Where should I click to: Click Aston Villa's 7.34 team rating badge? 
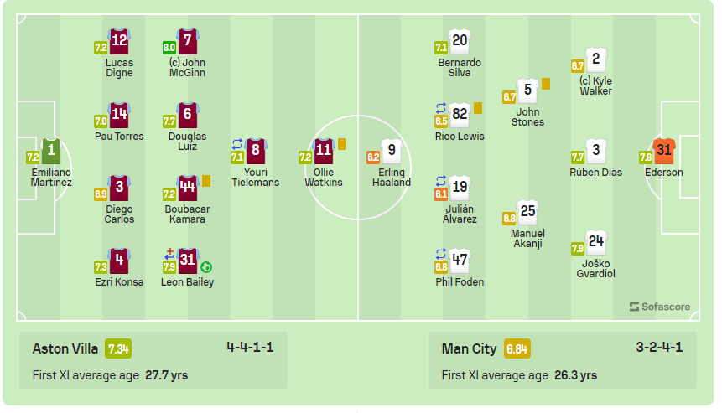118,349
